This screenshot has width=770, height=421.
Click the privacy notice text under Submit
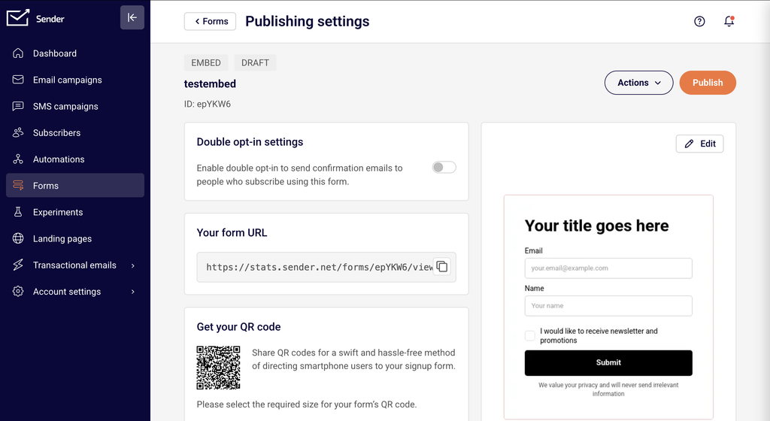click(x=608, y=389)
